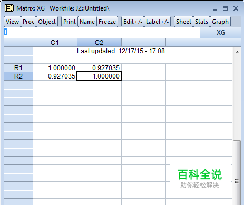Click the XG name box

(x=221, y=33)
